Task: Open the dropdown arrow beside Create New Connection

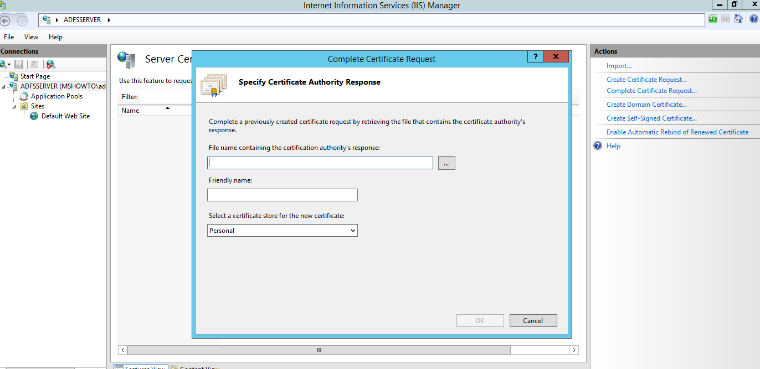Action: point(9,65)
